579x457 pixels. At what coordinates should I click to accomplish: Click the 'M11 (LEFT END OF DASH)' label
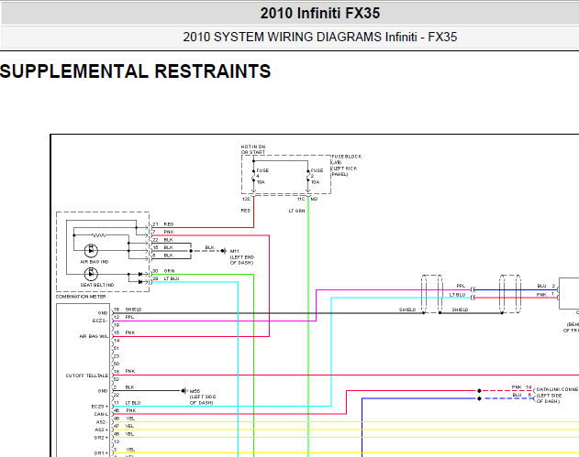(242, 256)
